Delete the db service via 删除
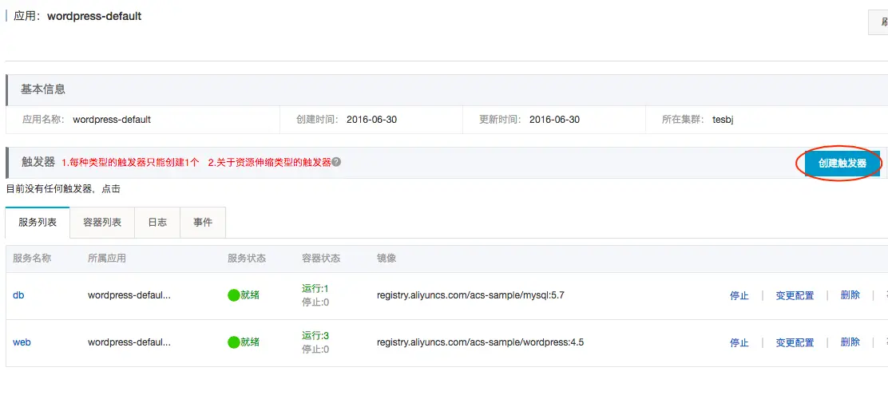 [x=850, y=295]
